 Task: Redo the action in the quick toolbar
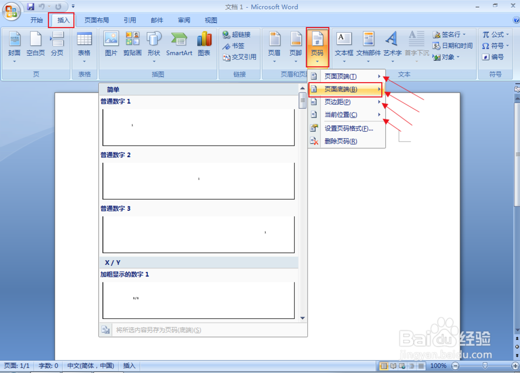point(58,7)
